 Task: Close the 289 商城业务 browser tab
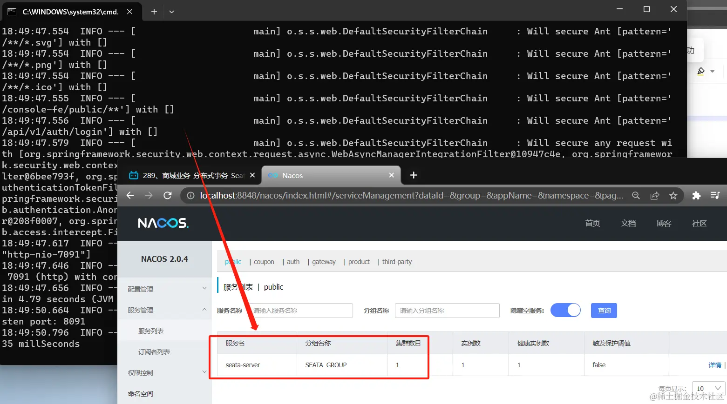(x=252, y=175)
